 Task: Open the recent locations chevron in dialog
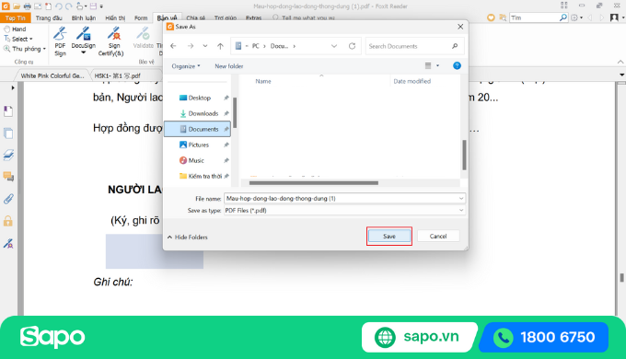click(x=205, y=46)
